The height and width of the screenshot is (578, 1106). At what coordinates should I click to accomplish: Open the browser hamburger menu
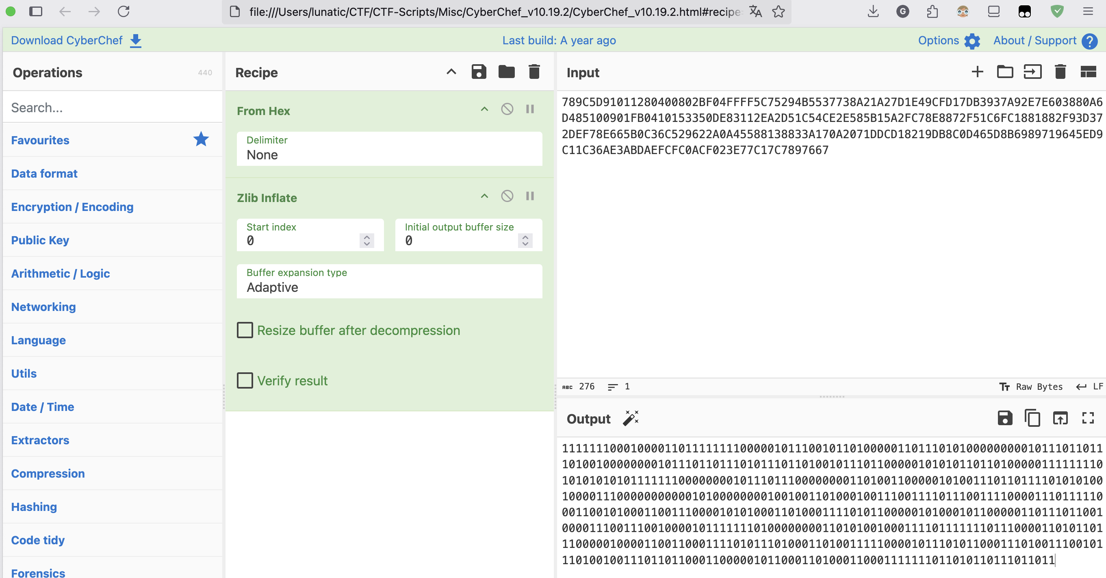pos(1088,12)
